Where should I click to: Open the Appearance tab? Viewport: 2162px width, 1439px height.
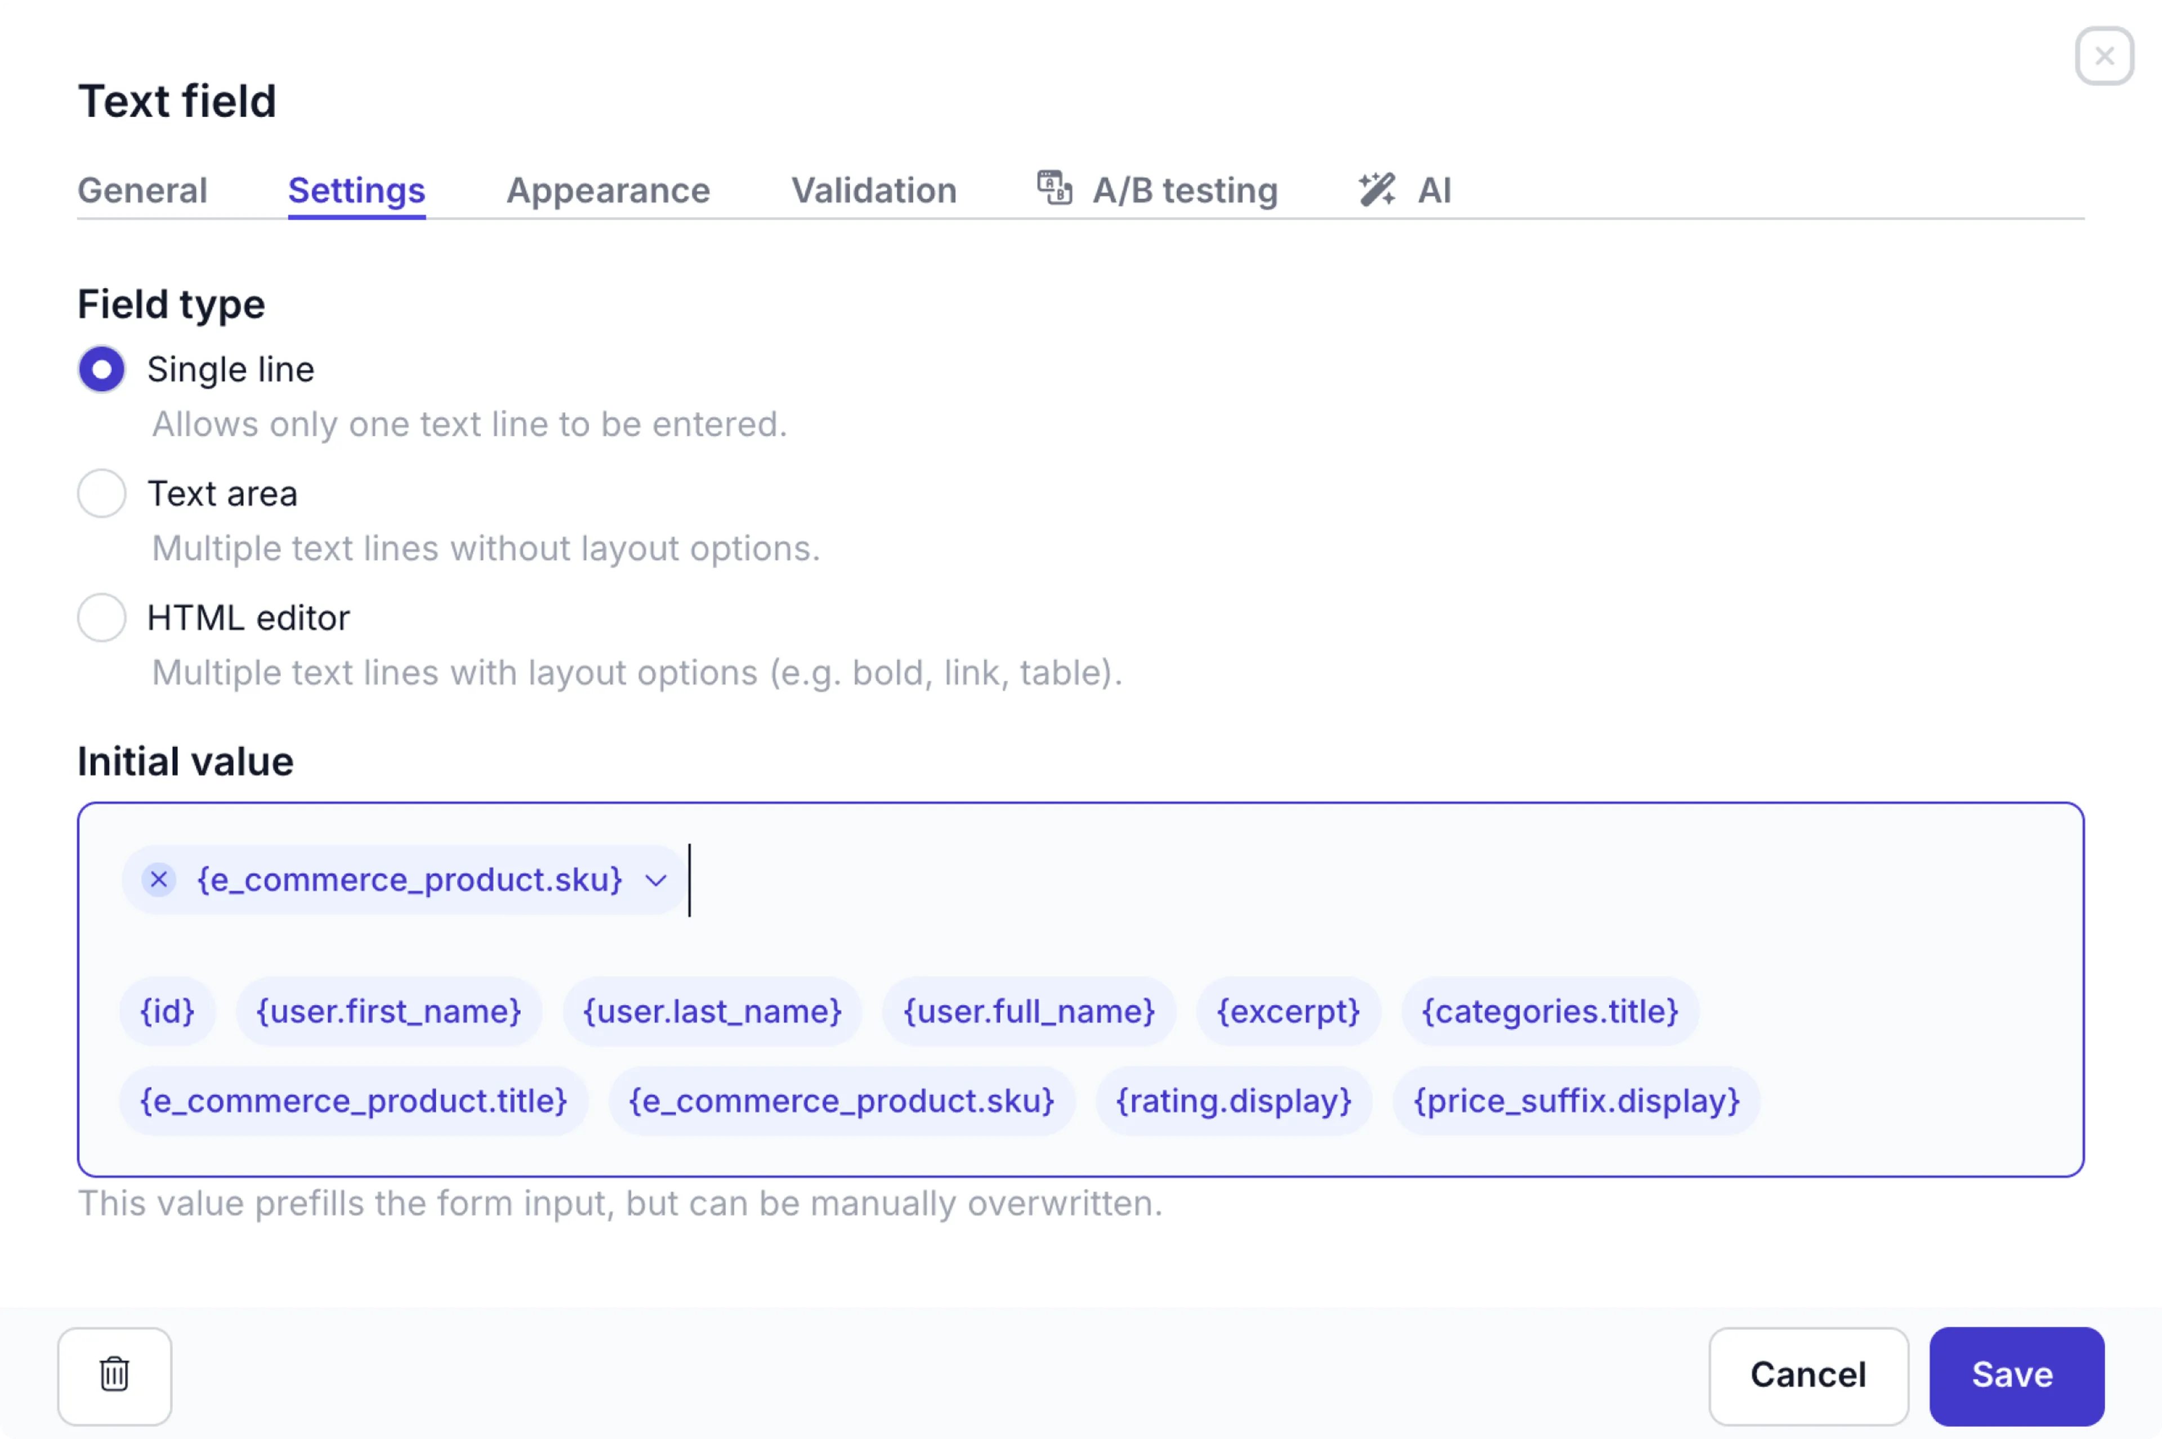tap(607, 190)
